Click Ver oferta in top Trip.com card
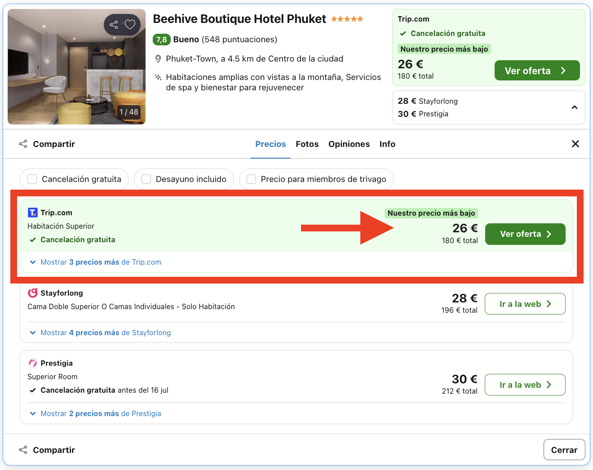Screen dimensions: 593x470 pos(537,71)
